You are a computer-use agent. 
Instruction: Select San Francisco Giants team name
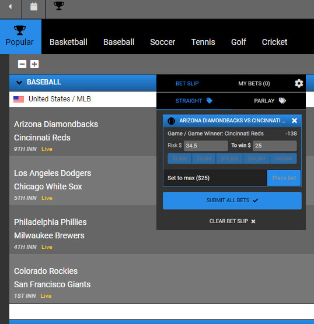[52, 284]
